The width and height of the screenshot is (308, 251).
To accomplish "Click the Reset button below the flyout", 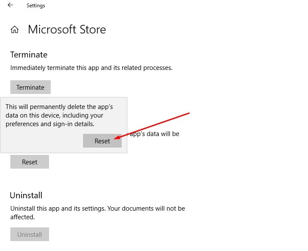I will [30, 162].
